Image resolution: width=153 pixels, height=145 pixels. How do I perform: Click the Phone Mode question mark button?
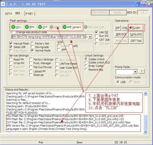(141, 71)
